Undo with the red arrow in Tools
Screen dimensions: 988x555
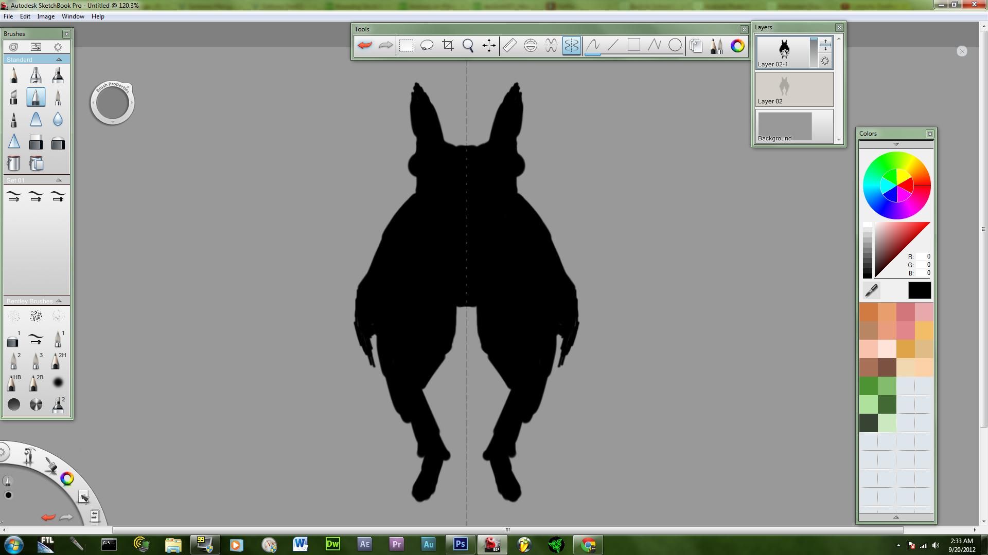(364, 46)
